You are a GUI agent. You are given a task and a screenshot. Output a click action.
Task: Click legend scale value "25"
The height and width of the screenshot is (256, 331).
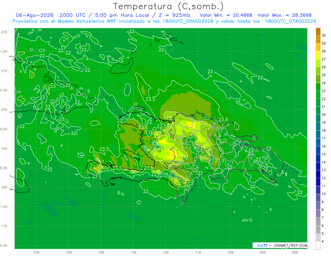click(324, 75)
